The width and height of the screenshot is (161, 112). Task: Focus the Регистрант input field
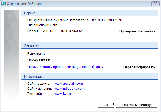point(105,53)
